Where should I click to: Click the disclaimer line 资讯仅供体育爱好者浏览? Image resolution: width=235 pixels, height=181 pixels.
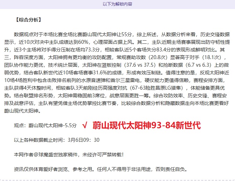click(x=101, y=169)
